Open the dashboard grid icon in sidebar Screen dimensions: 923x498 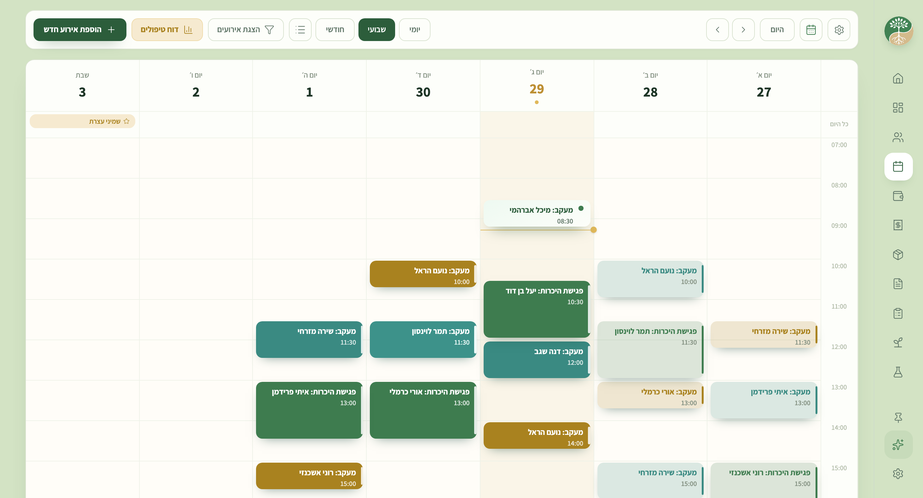[898, 108]
